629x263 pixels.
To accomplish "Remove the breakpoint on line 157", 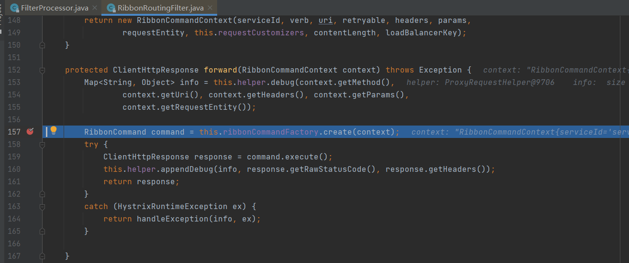I will (x=30, y=132).
